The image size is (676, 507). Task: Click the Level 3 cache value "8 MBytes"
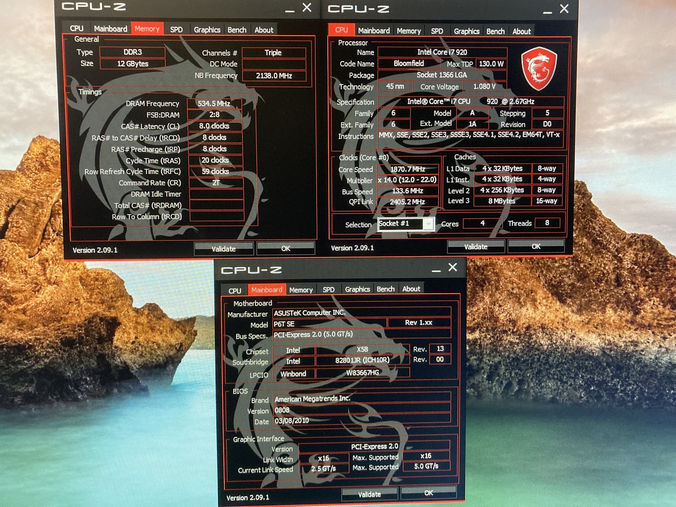pyautogui.click(x=502, y=201)
